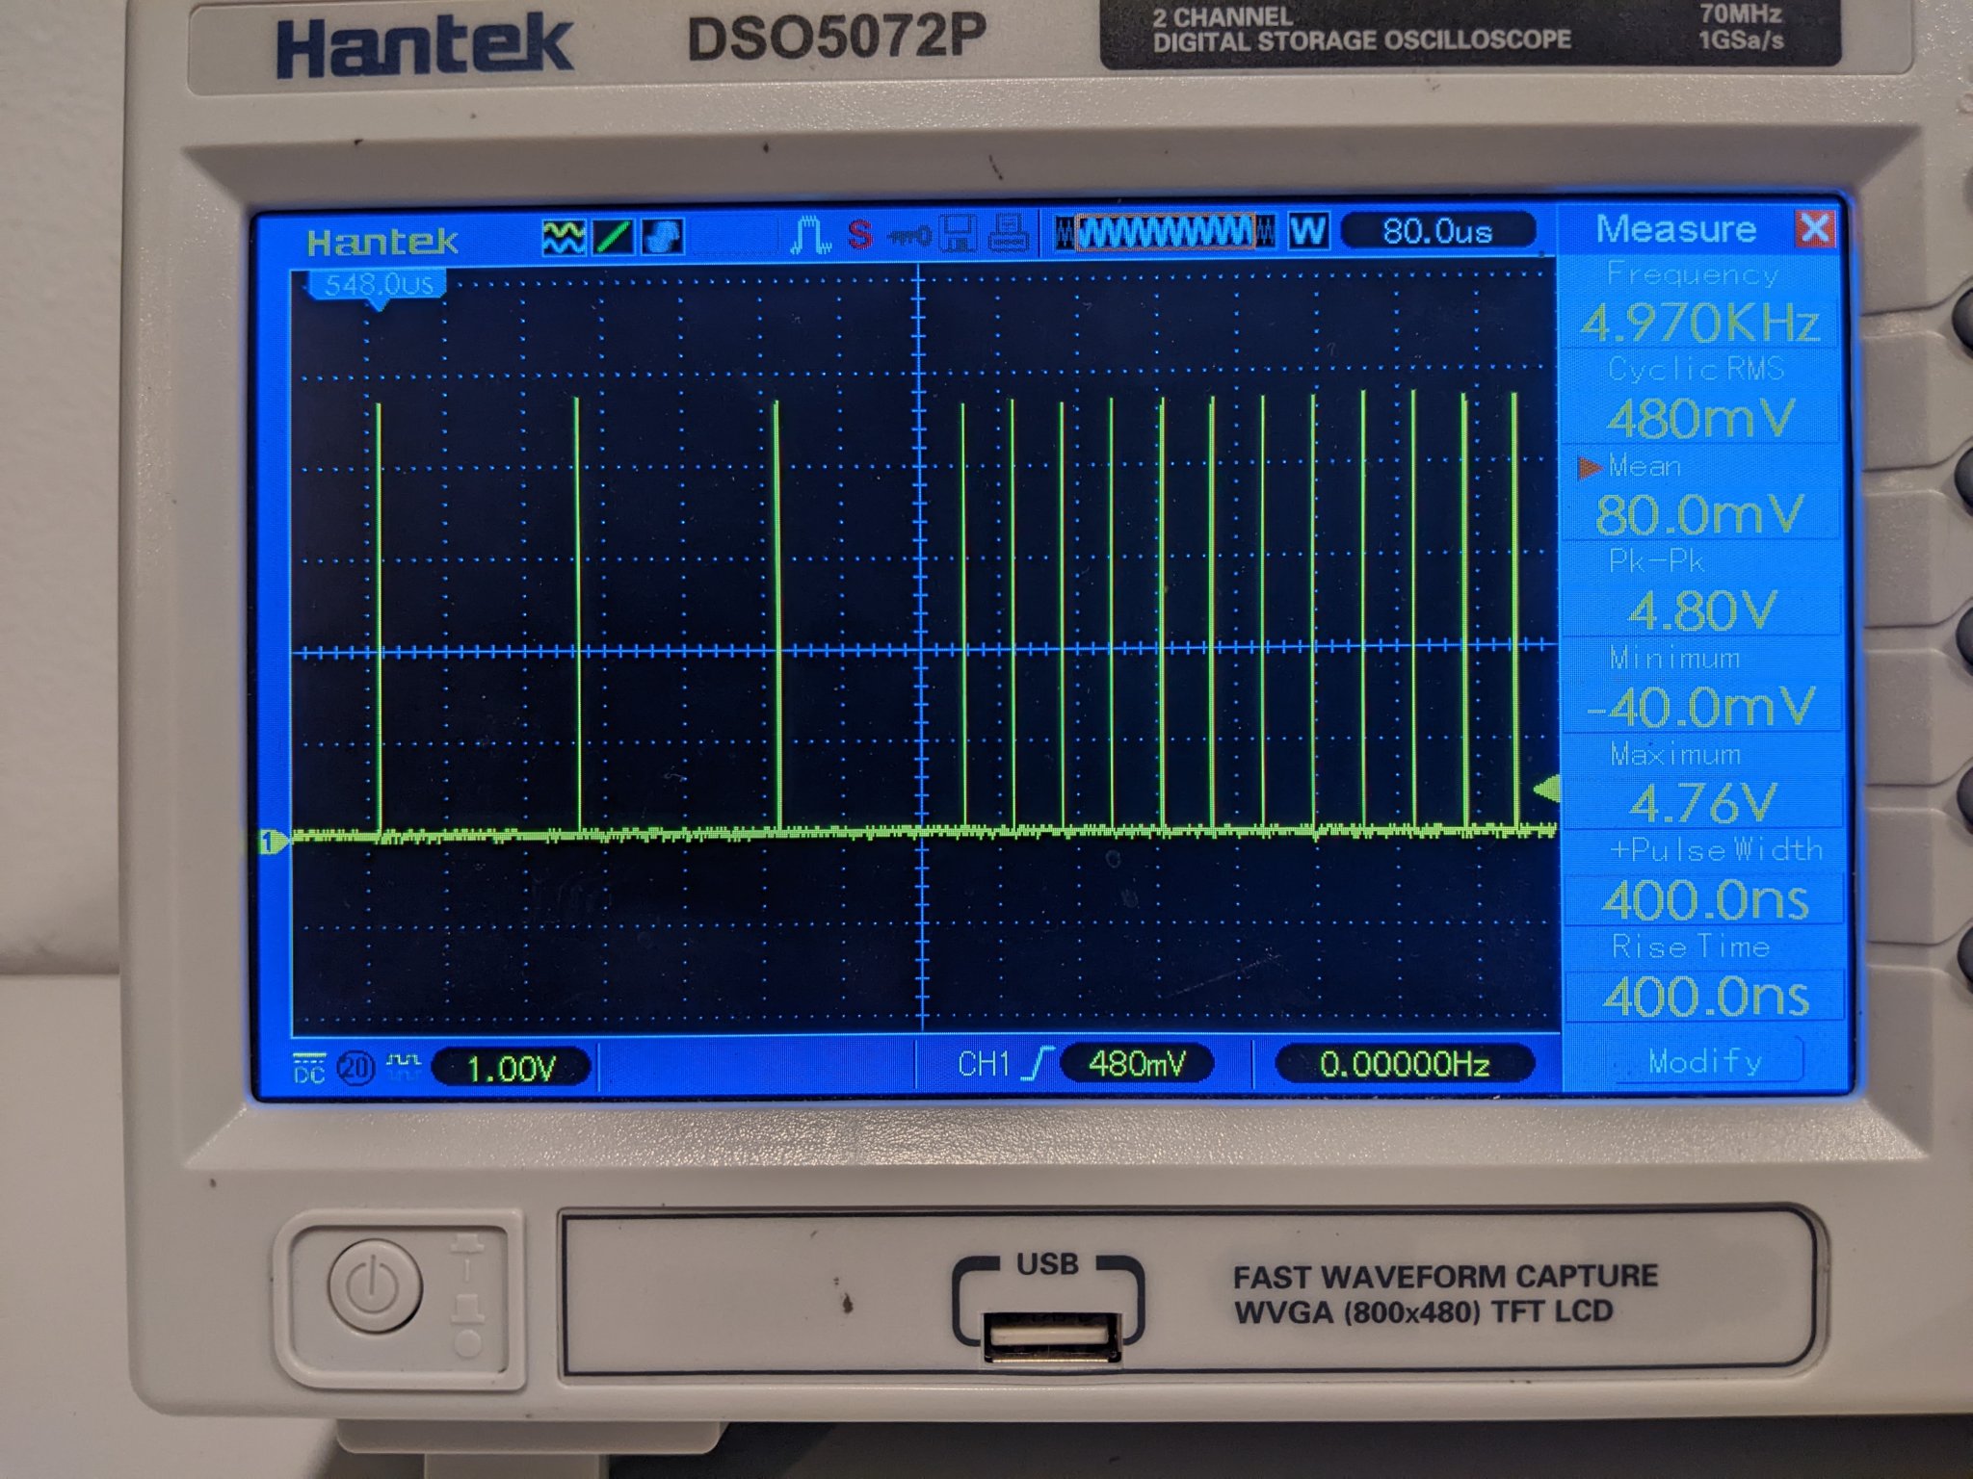The width and height of the screenshot is (1973, 1479).
Task: Tap the CH1 trigger source label
Action: (983, 1064)
